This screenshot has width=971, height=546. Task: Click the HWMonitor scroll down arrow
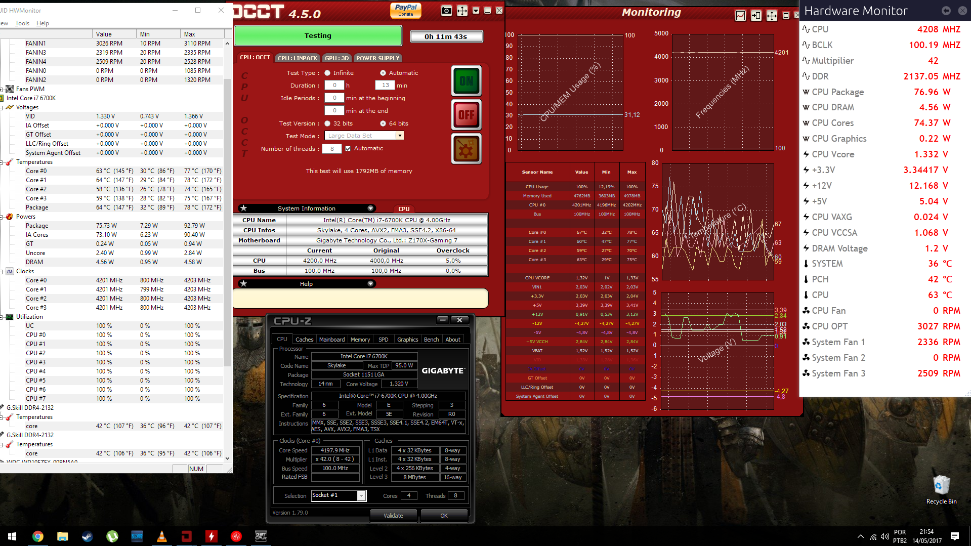point(227,458)
